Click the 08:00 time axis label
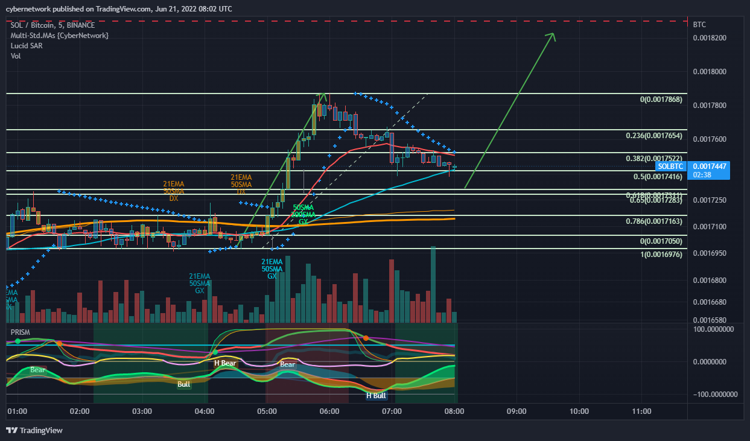750x441 pixels. click(x=454, y=411)
